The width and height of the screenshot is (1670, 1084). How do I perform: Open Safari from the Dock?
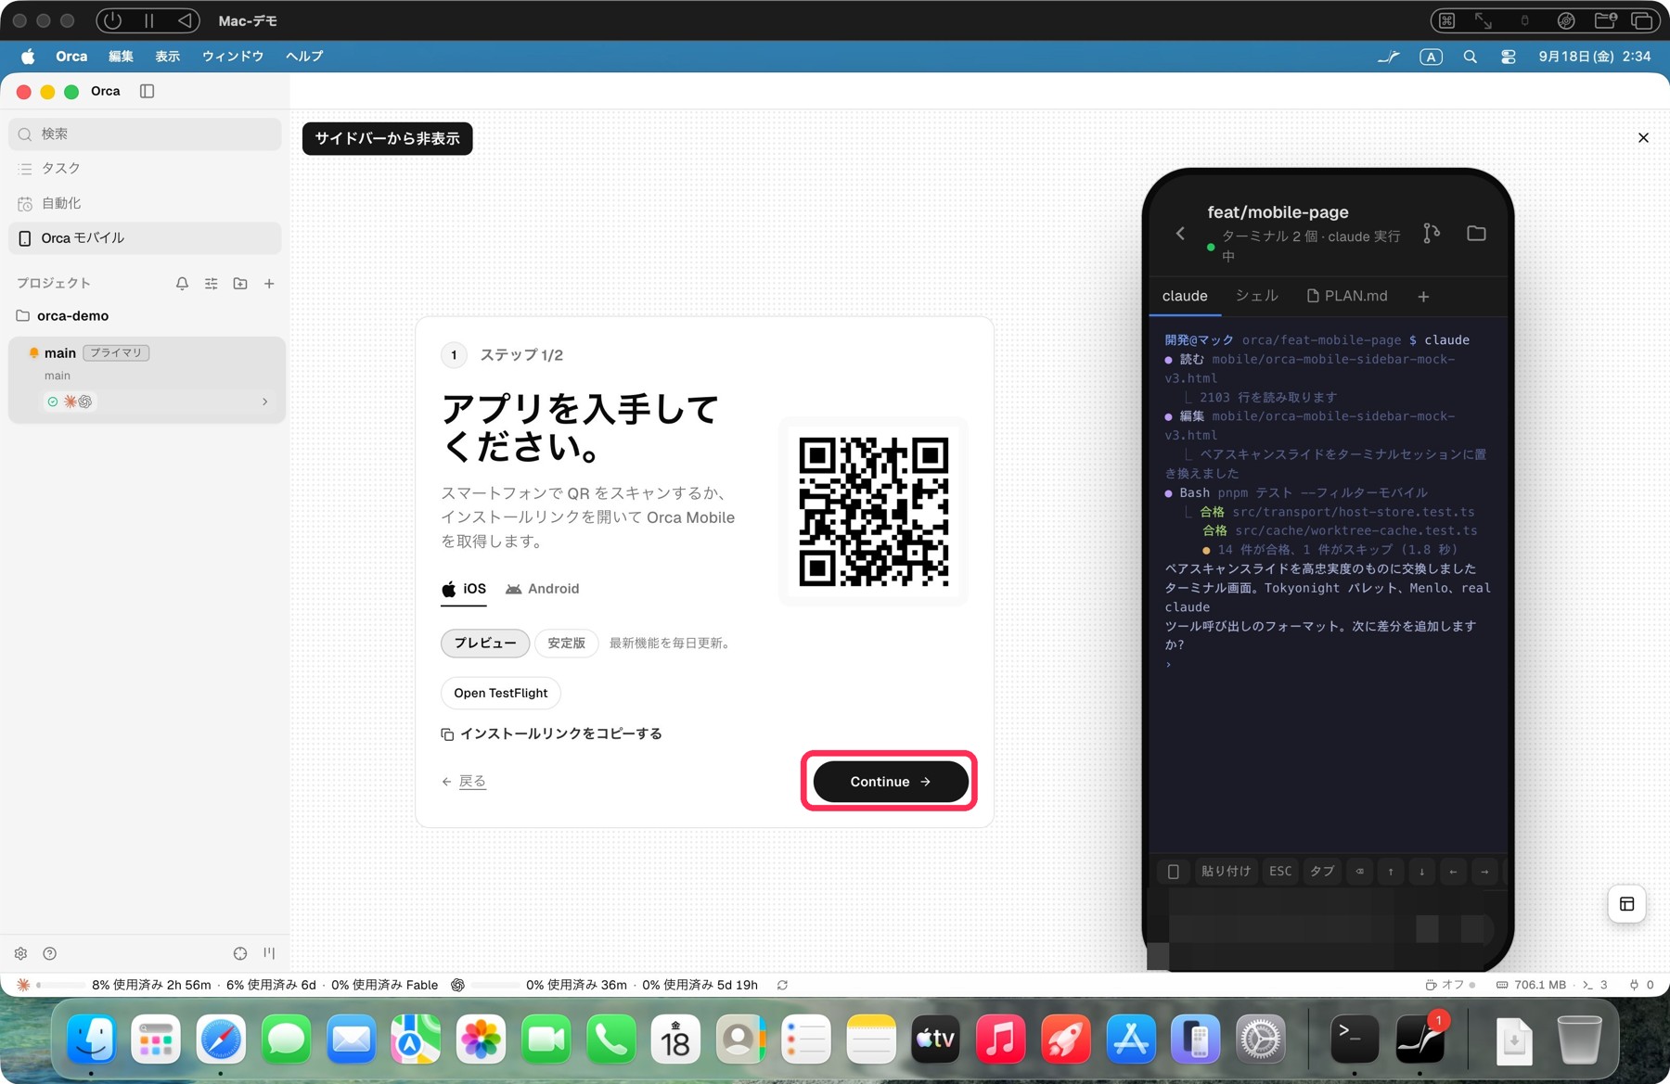[x=221, y=1040]
